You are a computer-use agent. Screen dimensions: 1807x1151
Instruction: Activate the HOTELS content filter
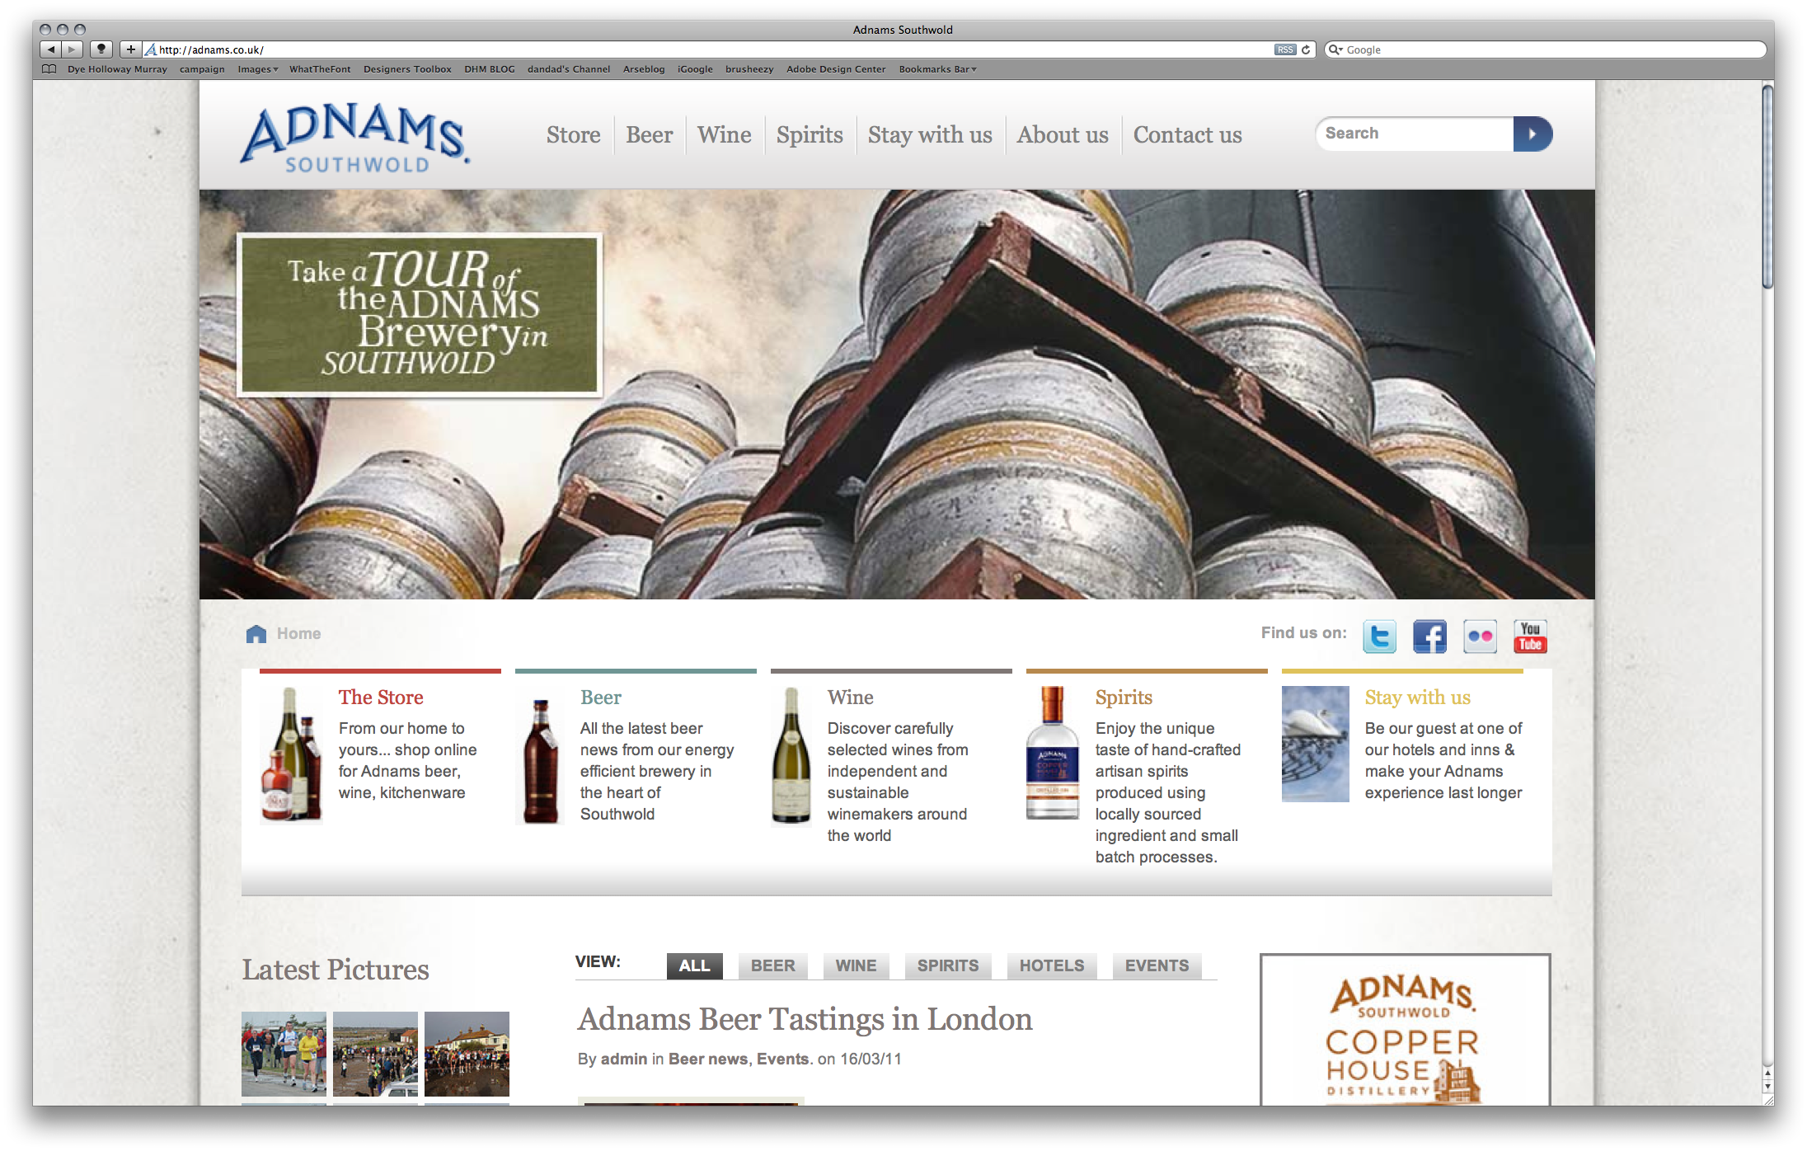coord(1051,965)
